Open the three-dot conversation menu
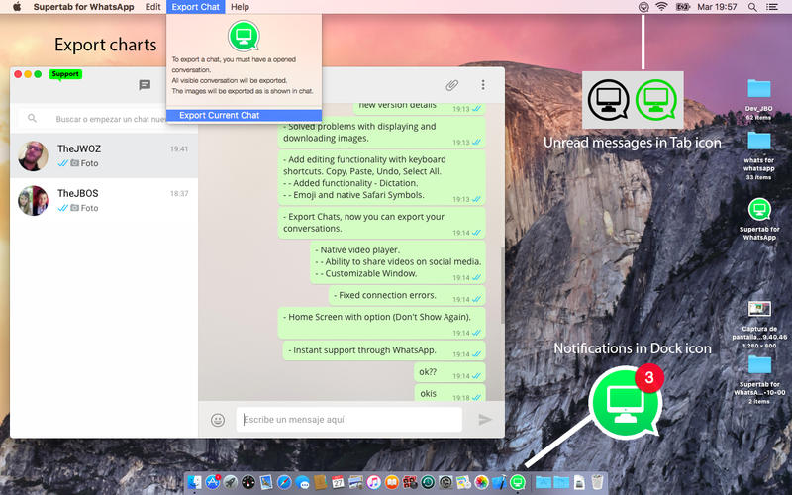Viewport: 792px width, 495px height. pos(483,85)
